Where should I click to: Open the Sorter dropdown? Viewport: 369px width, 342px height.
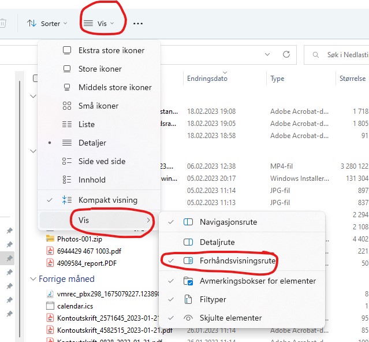tap(47, 24)
